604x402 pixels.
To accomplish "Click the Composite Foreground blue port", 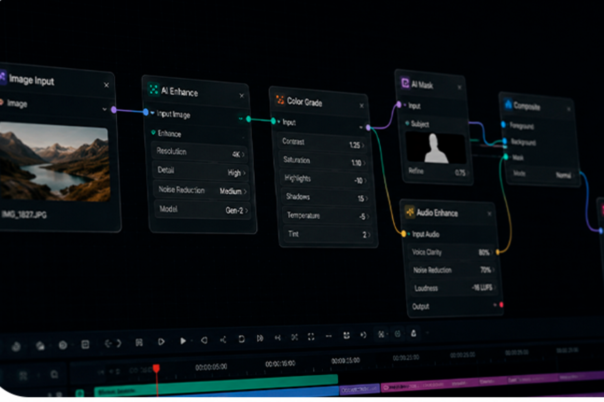I will pyautogui.click(x=503, y=124).
